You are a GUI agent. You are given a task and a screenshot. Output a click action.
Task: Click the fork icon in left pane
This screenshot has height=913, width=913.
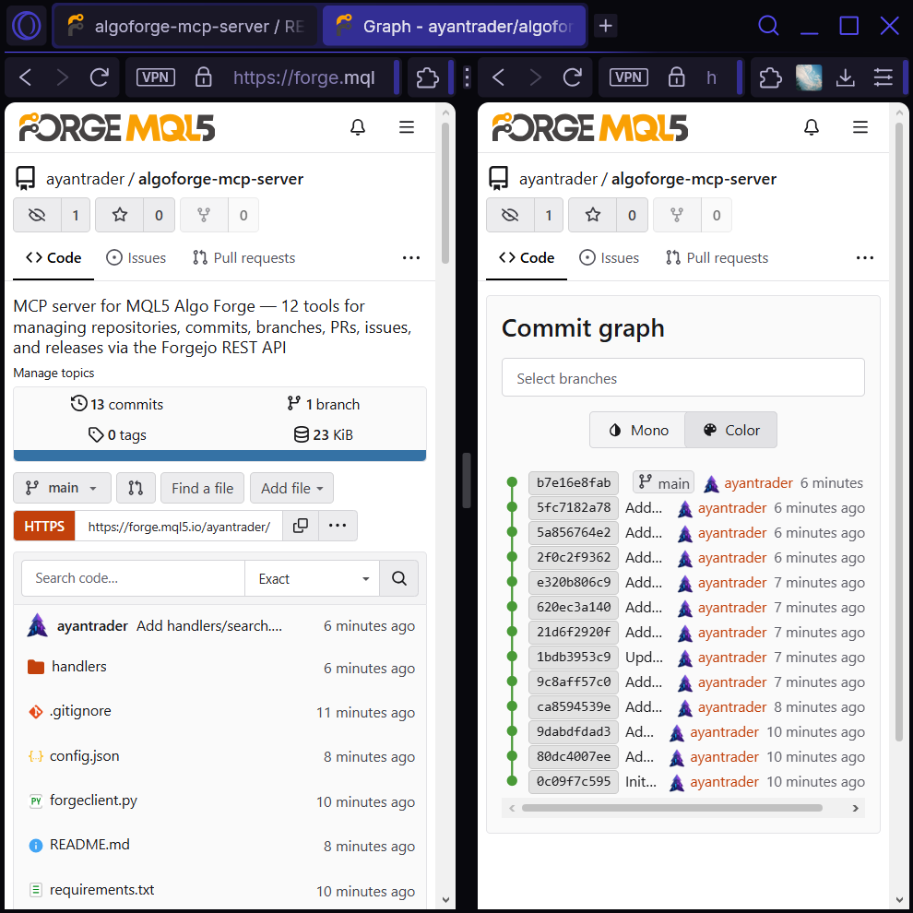204,215
